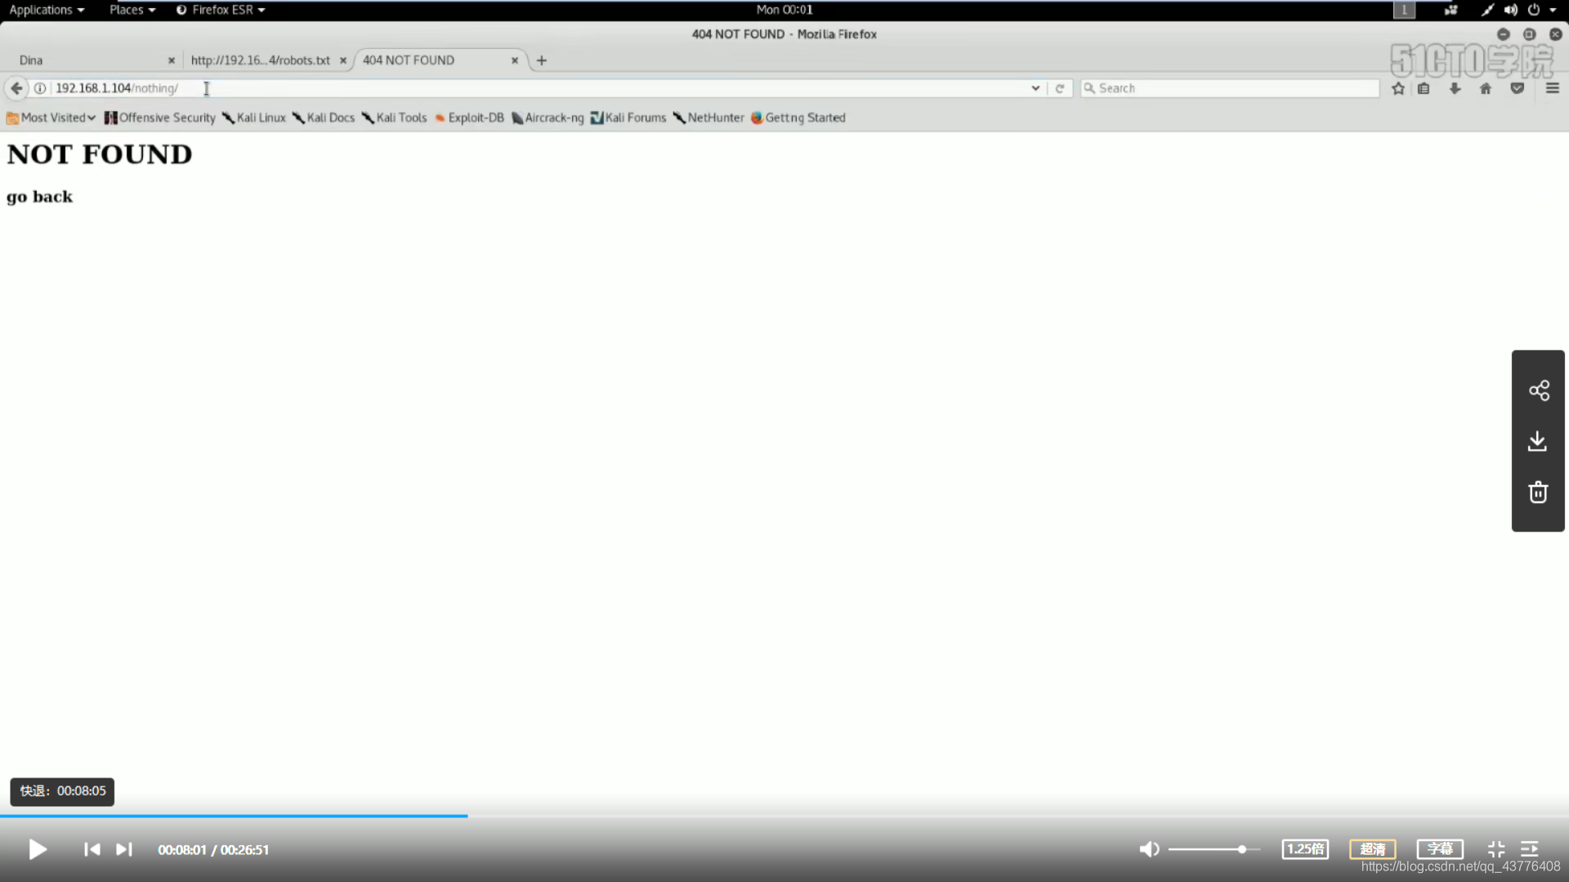This screenshot has width=1569, height=882.
Task: Open Kali Forums bookmark
Action: (x=628, y=118)
